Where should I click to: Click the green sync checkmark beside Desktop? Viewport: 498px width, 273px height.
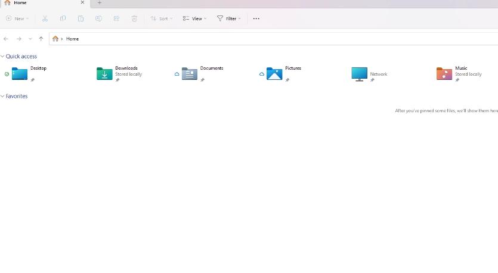coord(7,75)
